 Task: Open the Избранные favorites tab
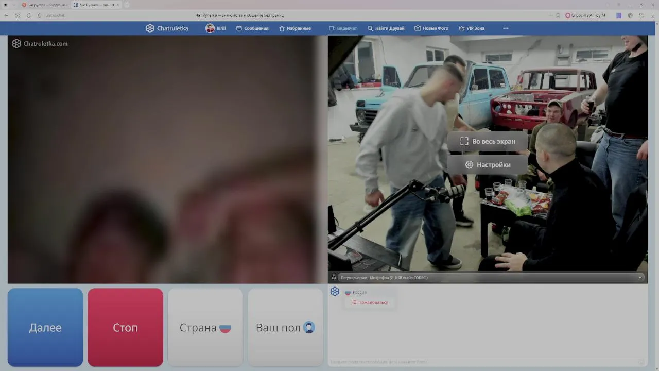[295, 28]
